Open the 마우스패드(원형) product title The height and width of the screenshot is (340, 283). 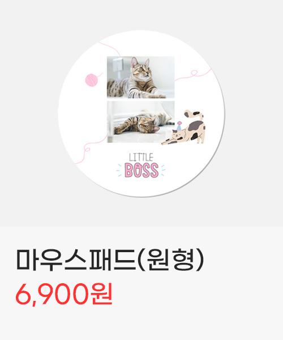[x=110, y=260]
